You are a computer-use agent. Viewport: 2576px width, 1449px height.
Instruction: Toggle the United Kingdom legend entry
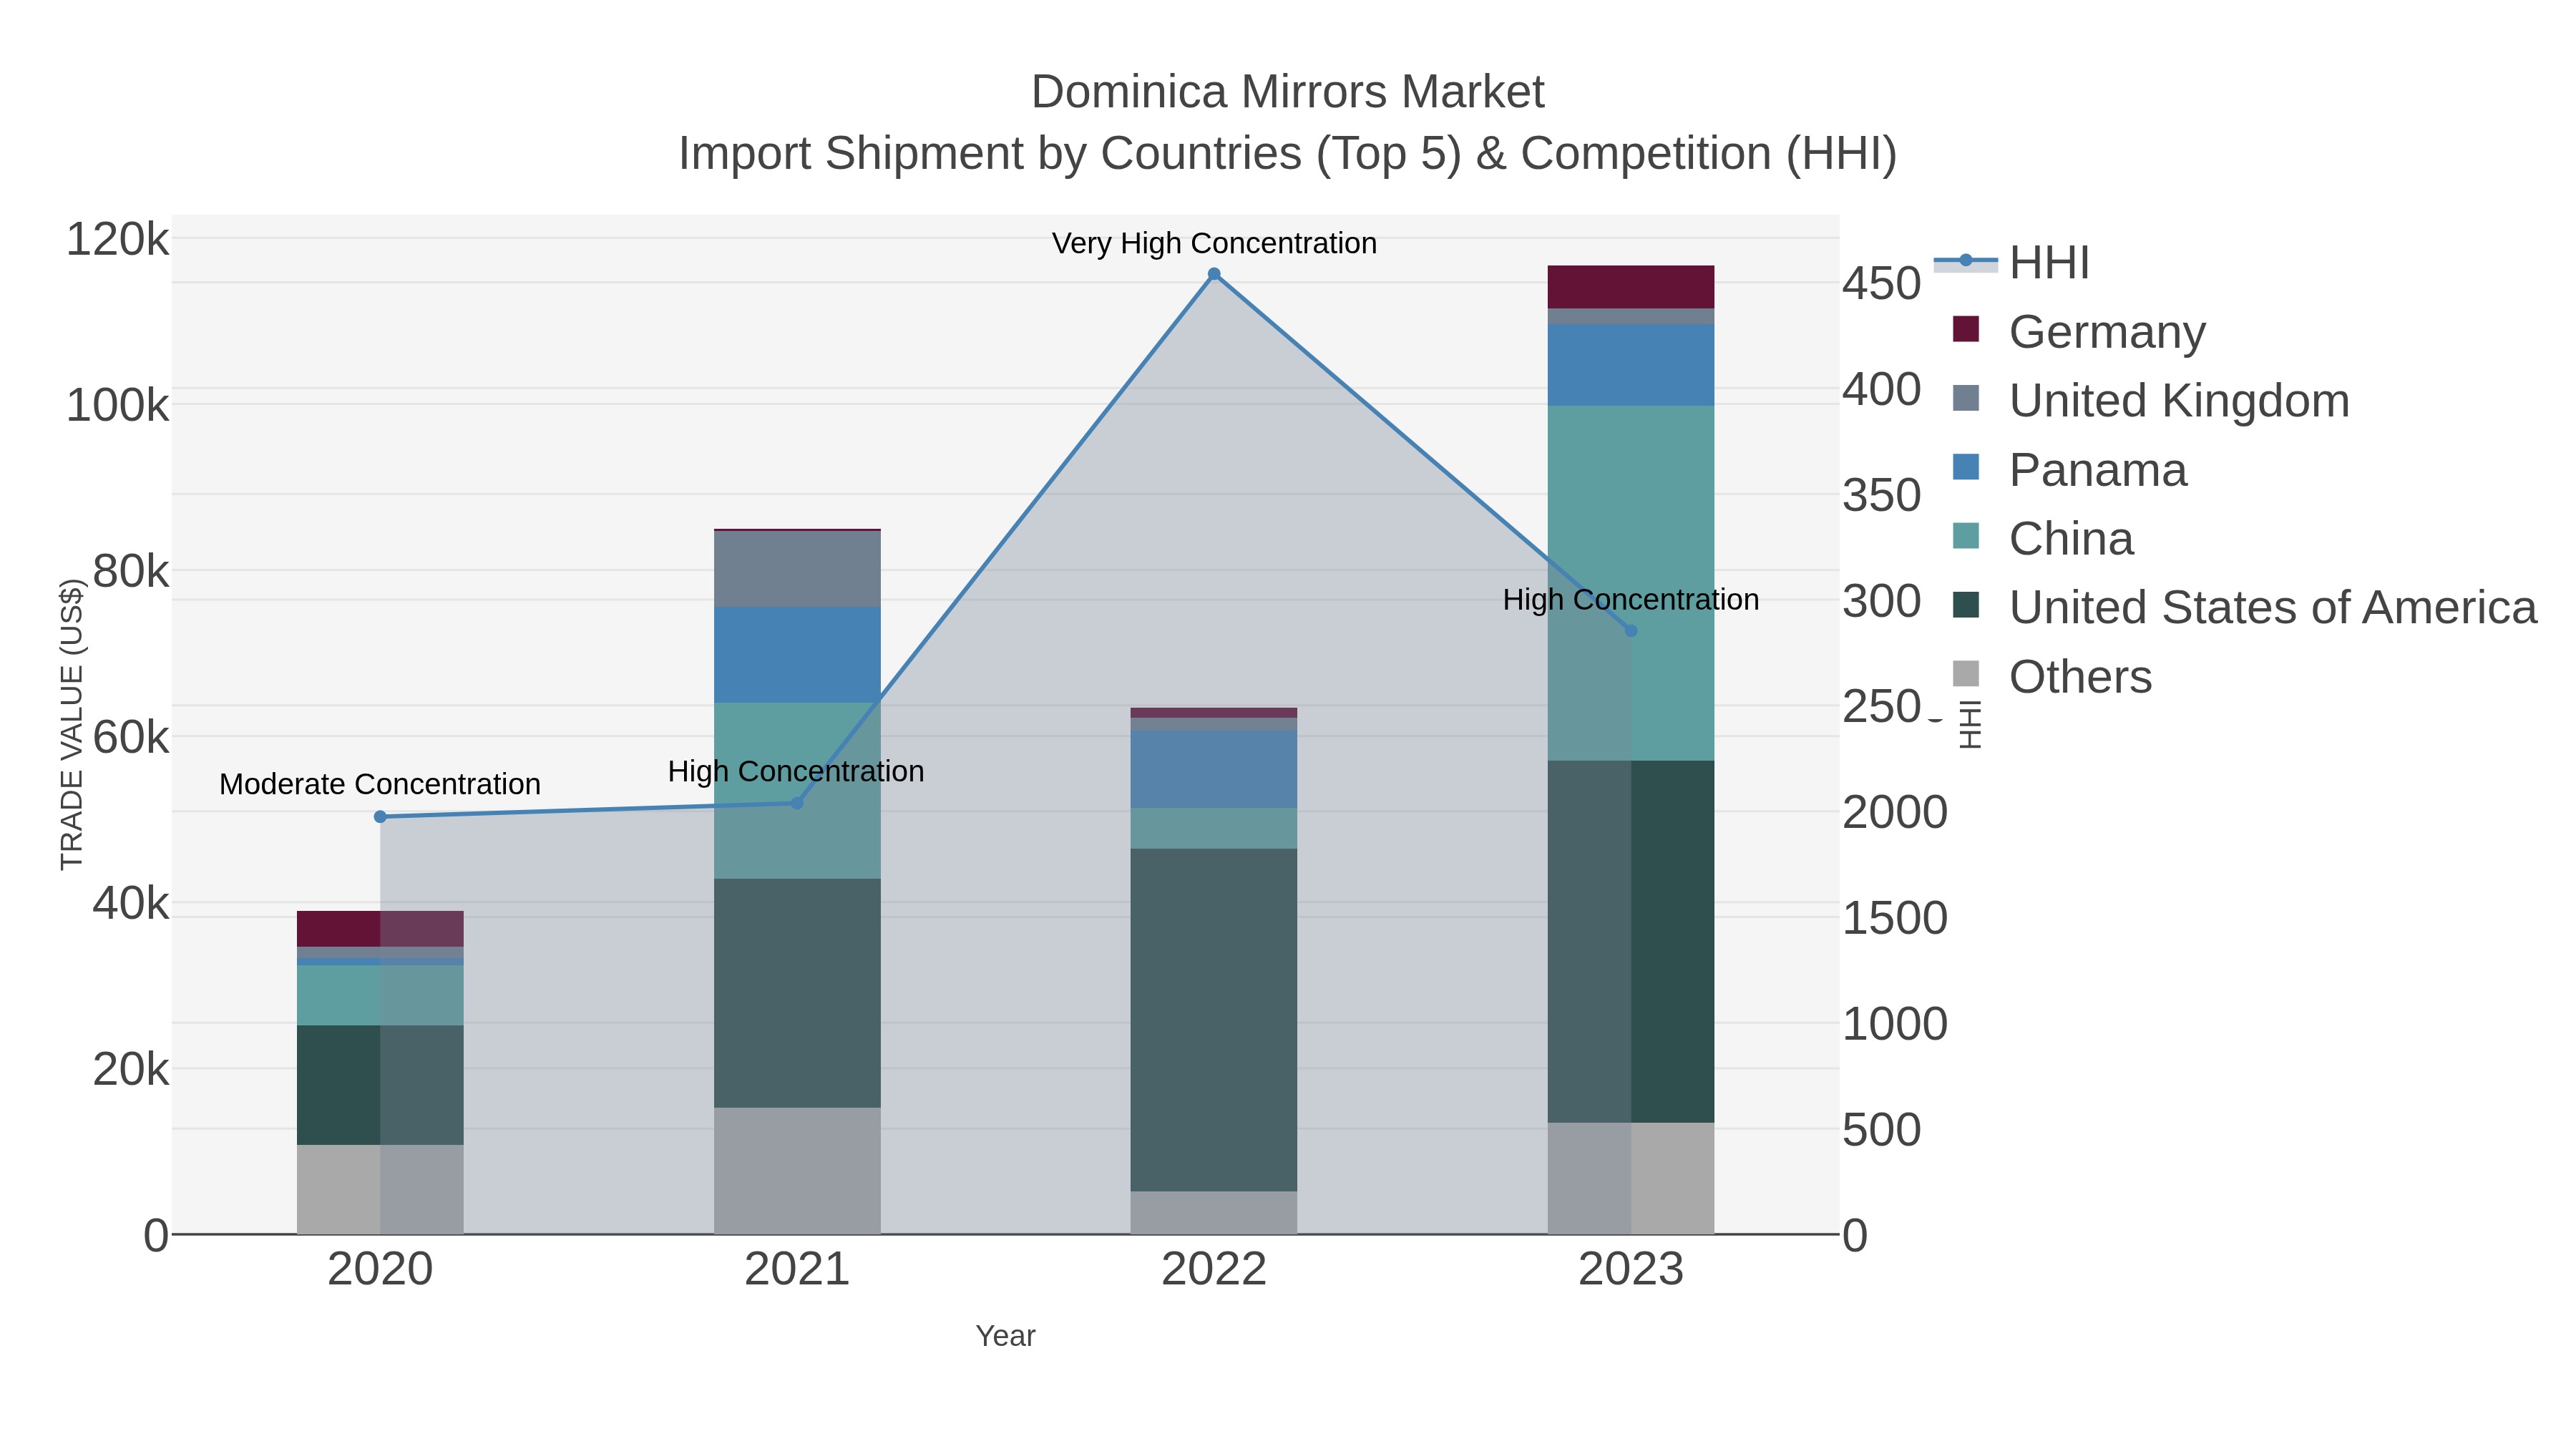[x=2151, y=400]
